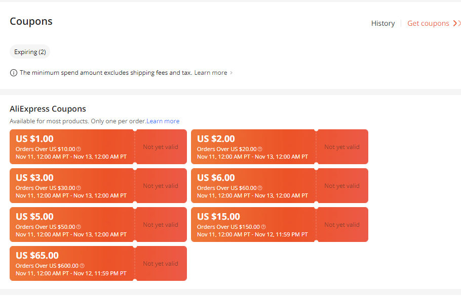Select the US $65.00 coupon card
The height and width of the screenshot is (296, 461).
(71, 263)
